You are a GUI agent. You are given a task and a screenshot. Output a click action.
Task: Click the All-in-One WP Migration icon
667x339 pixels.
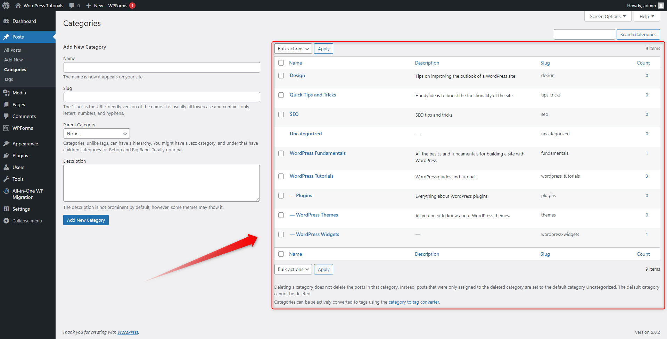6,191
